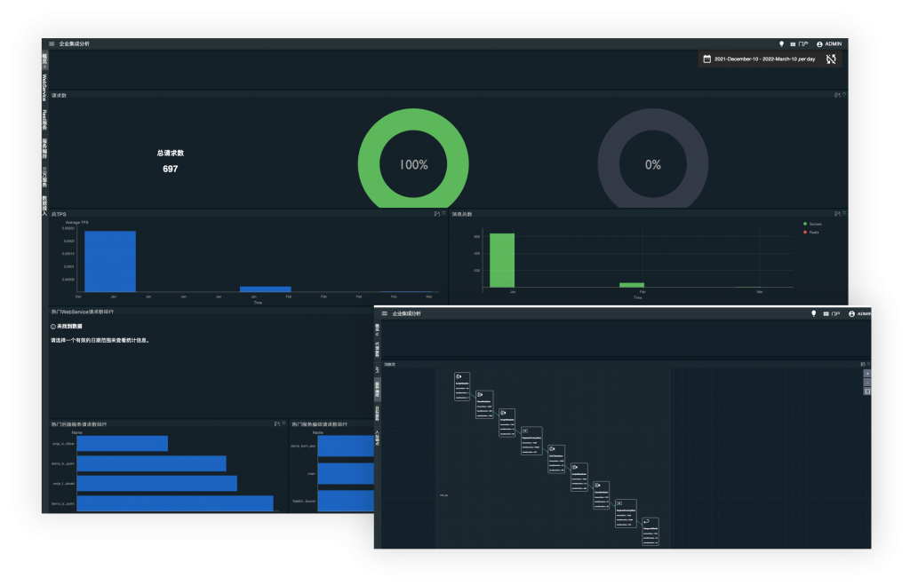Screen dimensions: 910x585
Task: Open the date range picker 2021-December-10
Action: [x=764, y=59]
